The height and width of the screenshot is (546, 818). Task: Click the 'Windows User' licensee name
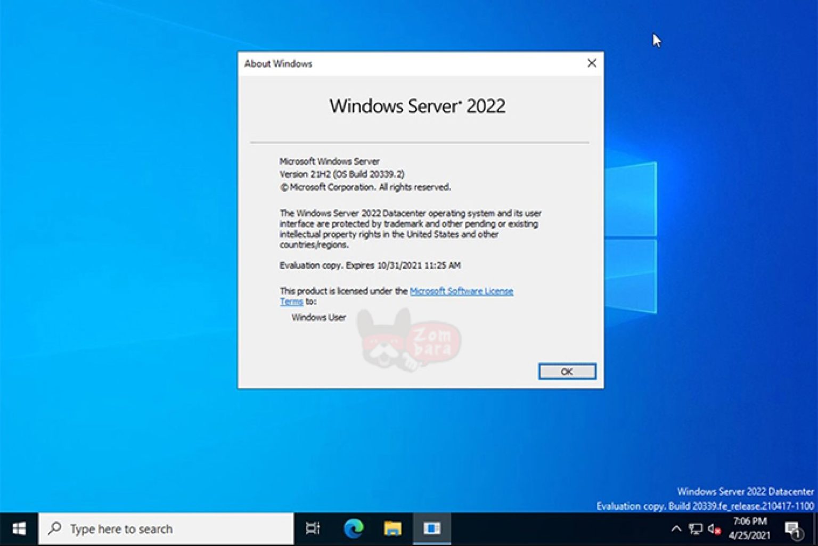pyautogui.click(x=318, y=317)
